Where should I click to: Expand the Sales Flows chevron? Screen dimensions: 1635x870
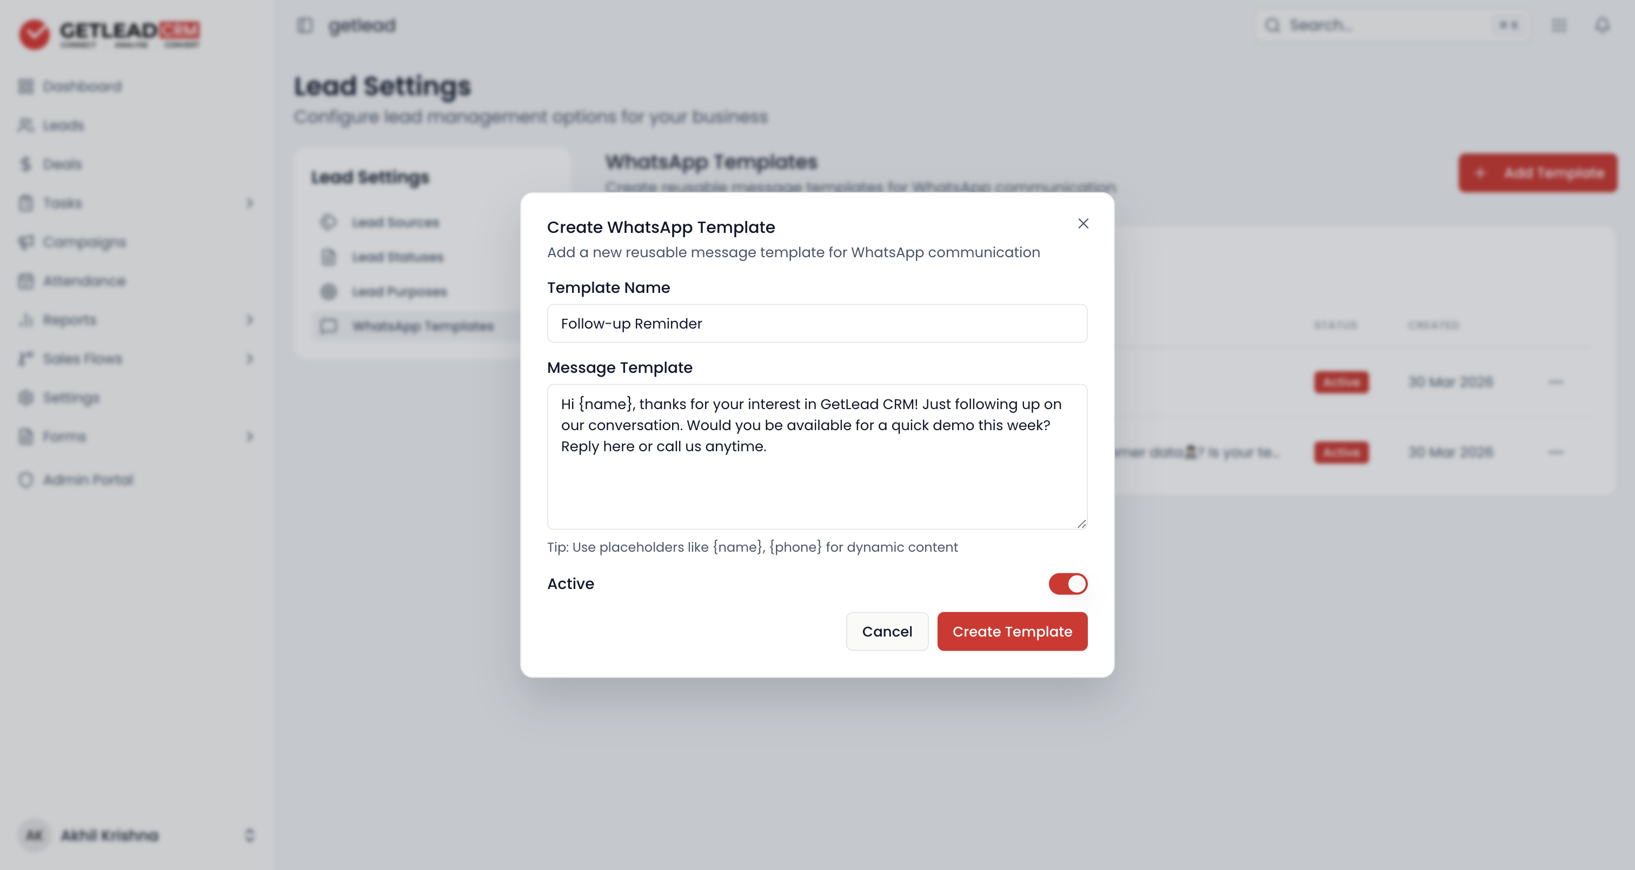[249, 358]
